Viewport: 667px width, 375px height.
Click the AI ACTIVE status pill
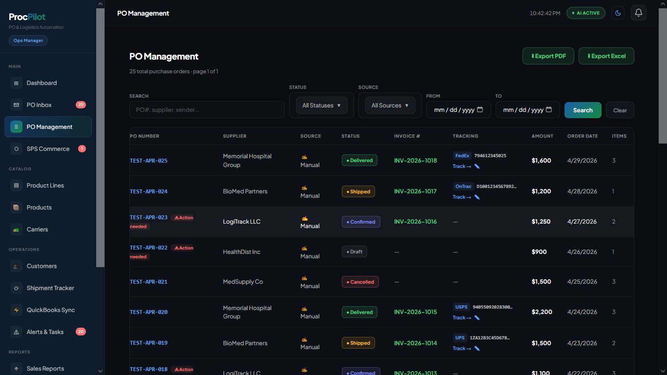(585, 13)
